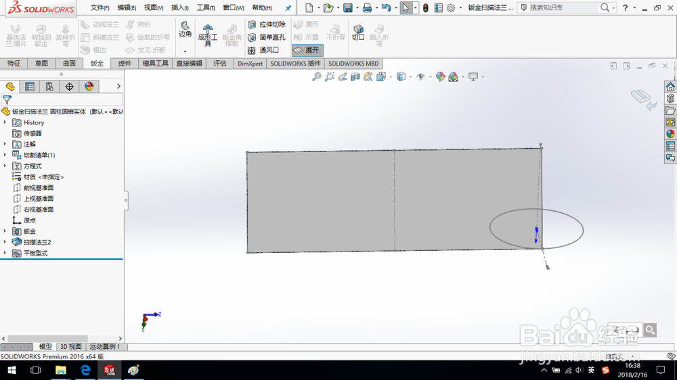Viewport: 677px width, 380px height.
Task: Select 前视基准面 front plane in tree
Action: pyautogui.click(x=33, y=187)
